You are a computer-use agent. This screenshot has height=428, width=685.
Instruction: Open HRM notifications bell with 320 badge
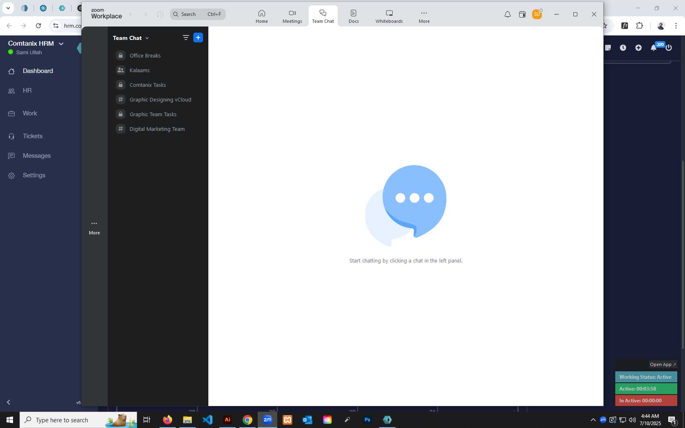click(x=654, y=47)
